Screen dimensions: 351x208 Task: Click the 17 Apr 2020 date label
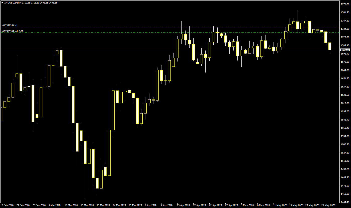pyautogui.click(x=200, y=205)
